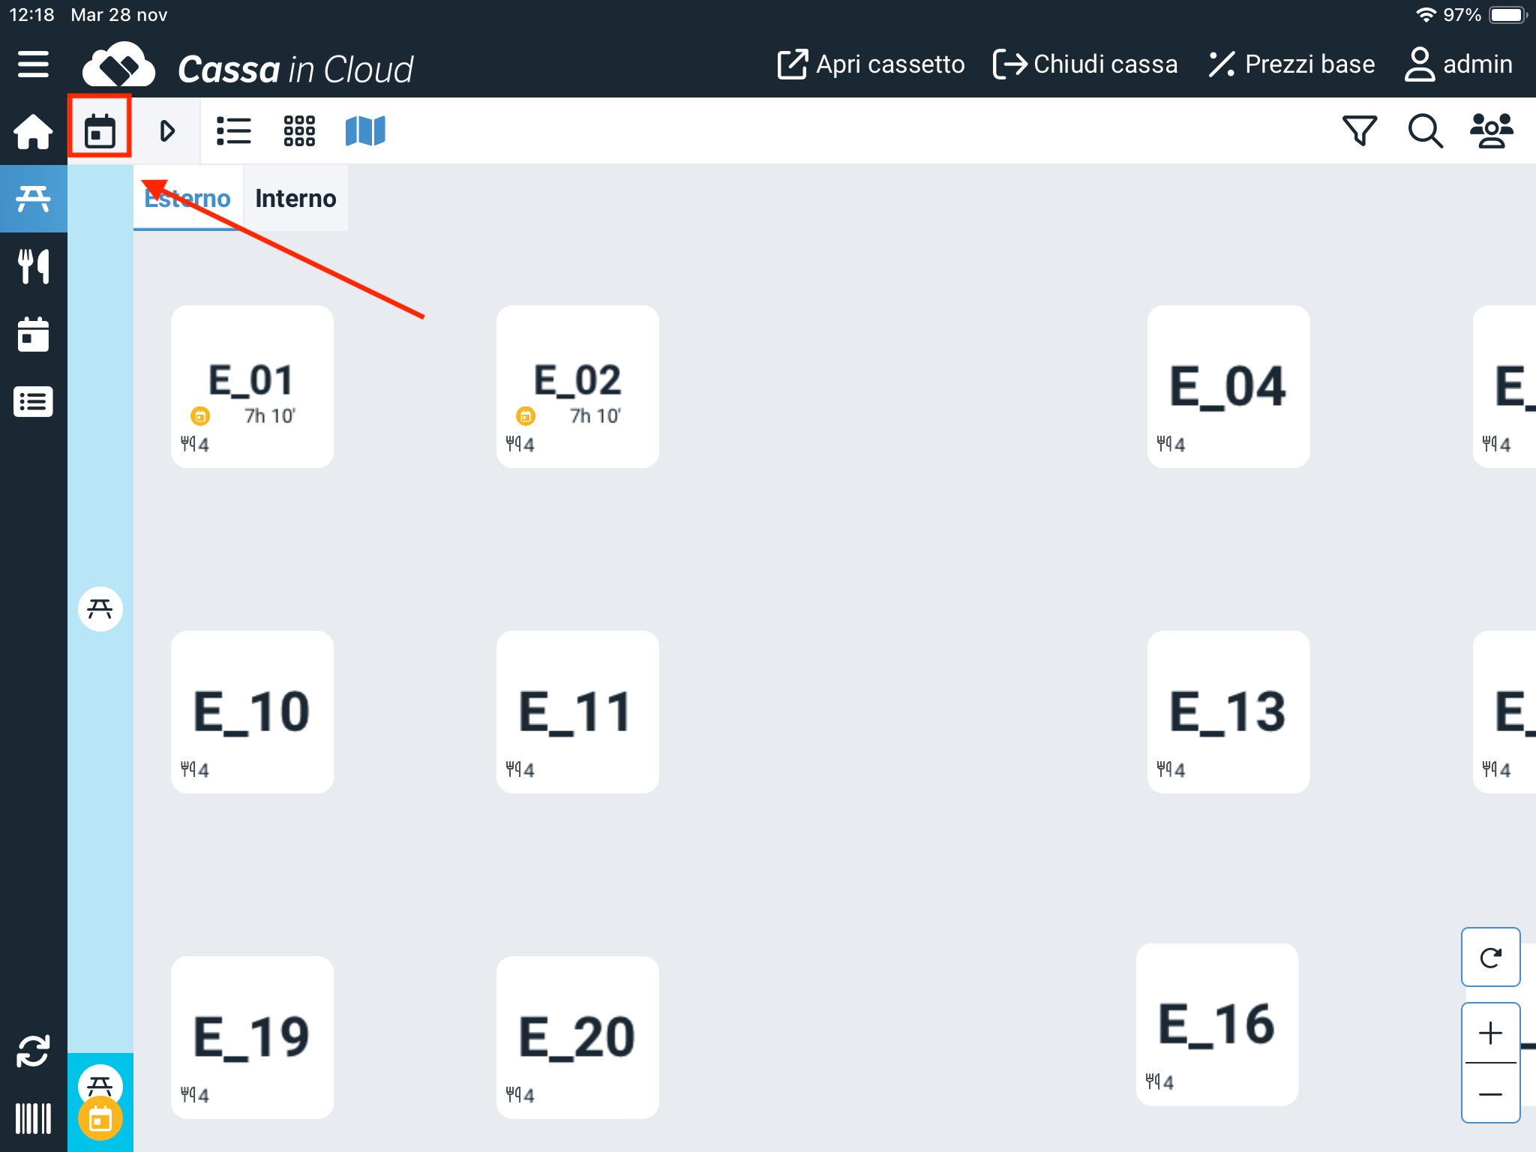Open table E_11
This screenshot has height=1152, width=1536.
click(577, 712)
